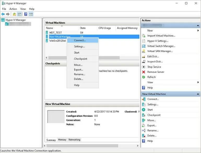Click the WinSvr2012Std virtual machine icon

[x=47, y=41]
